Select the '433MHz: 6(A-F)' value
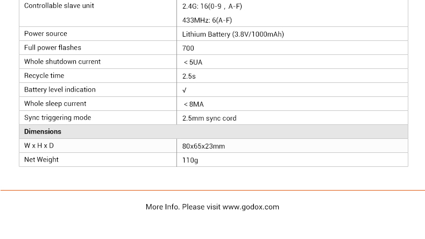 [207, 20]
